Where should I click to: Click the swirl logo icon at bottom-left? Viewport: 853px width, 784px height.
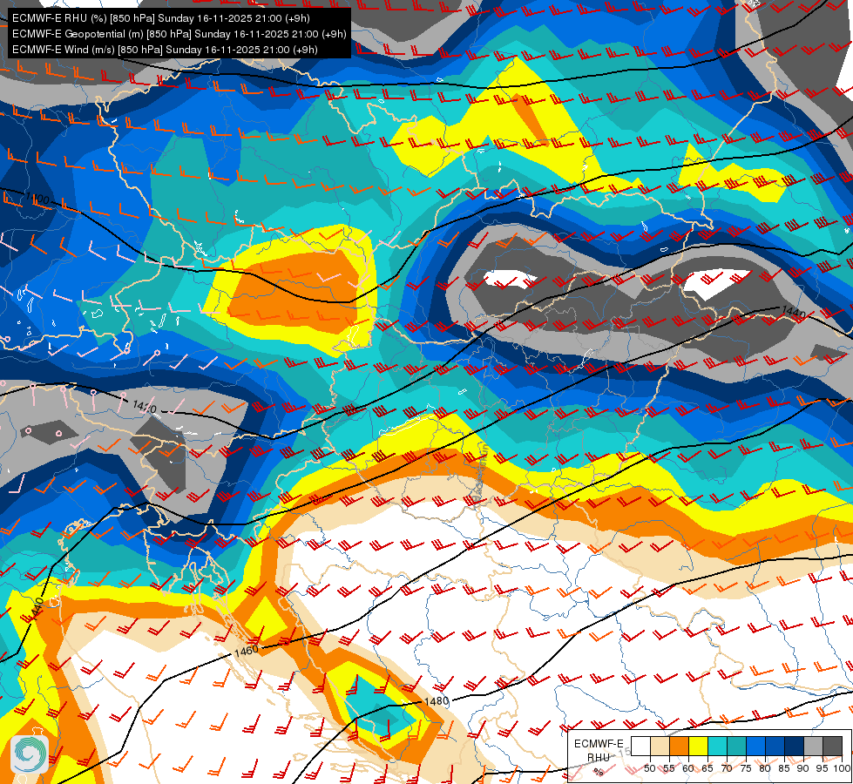click(x=30, y=754)
